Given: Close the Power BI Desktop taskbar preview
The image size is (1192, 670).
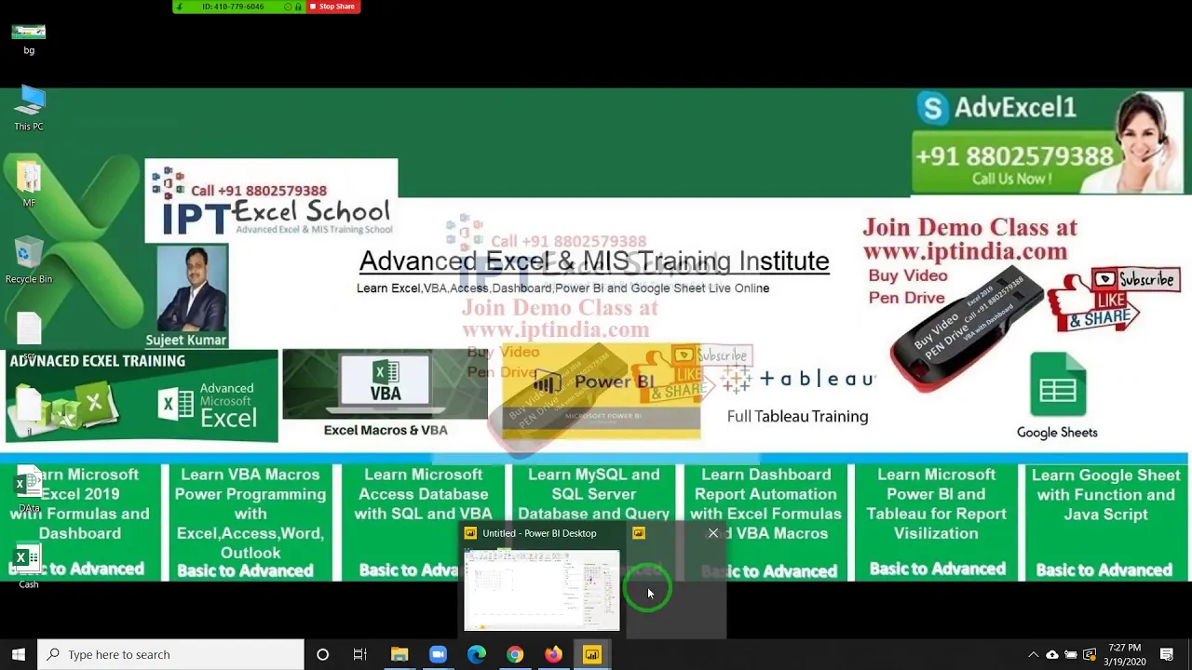Looking at the screenshot, I should 713,533.
